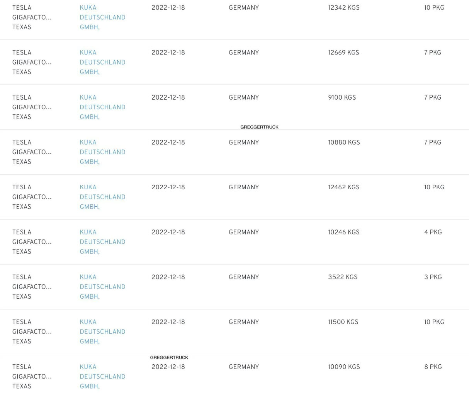Open KUKA Deutschland link in 12462 KGS row
Image resolution: width=469 pixels, height=396 pixels.
pyautogui.click(x=102, y=197)
